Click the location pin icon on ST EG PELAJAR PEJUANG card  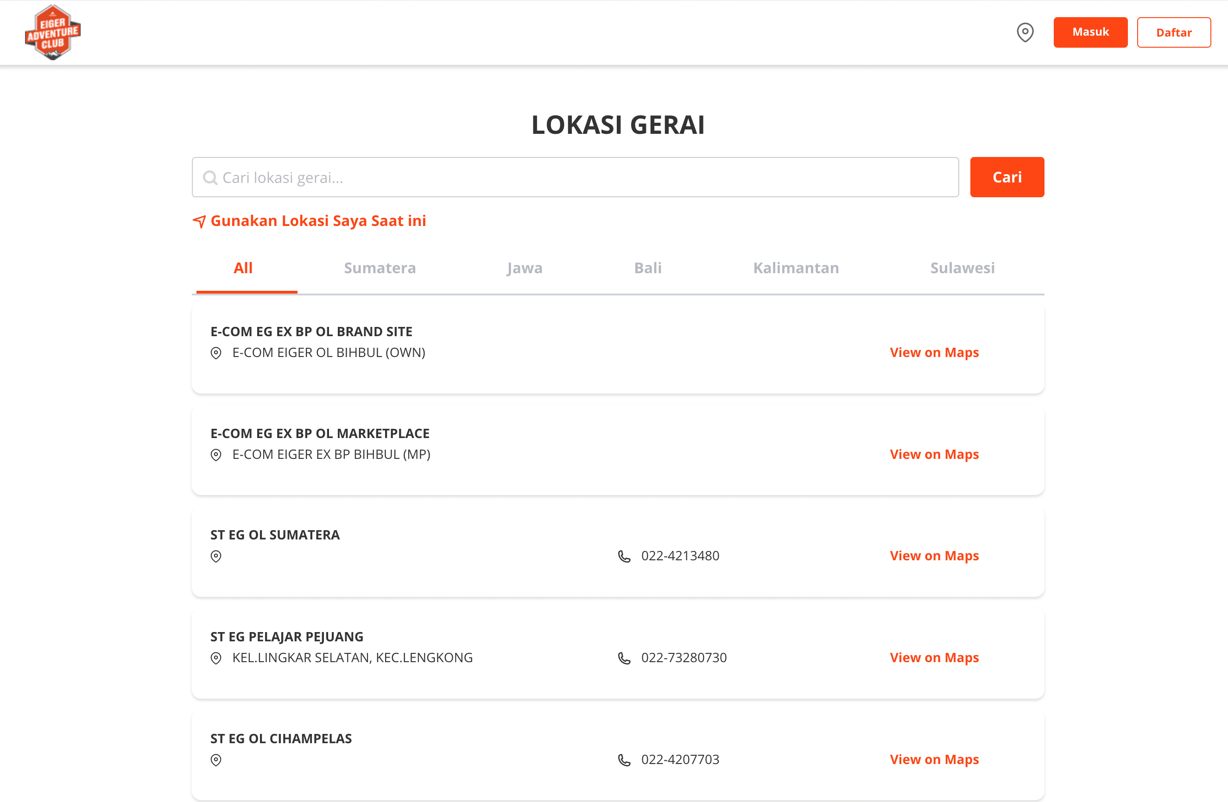(215, 658)
